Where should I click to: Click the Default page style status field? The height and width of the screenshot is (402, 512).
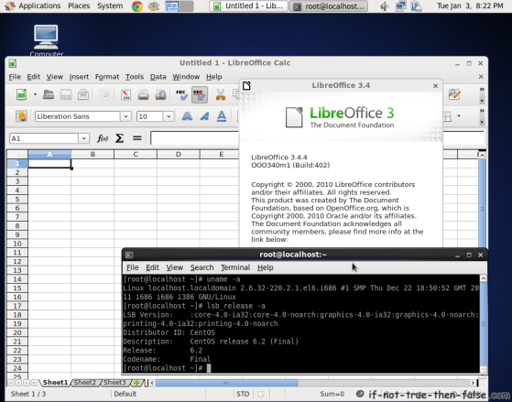tap(125, 394)
